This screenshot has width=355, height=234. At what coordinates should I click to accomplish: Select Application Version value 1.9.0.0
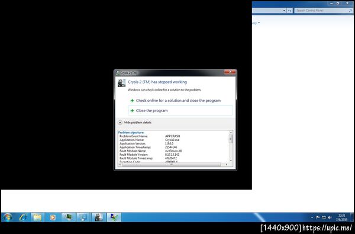pyautogui.click(x=169, y=143)
